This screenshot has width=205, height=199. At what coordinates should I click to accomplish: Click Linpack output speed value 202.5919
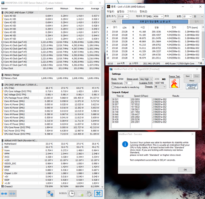click(x=135, y=102)
